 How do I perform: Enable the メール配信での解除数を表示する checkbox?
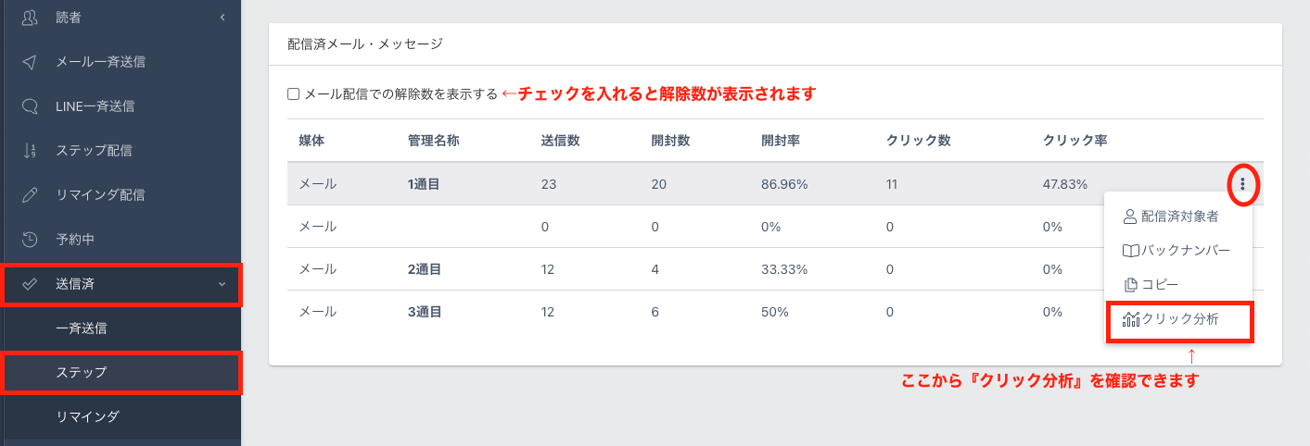[294, 93]
